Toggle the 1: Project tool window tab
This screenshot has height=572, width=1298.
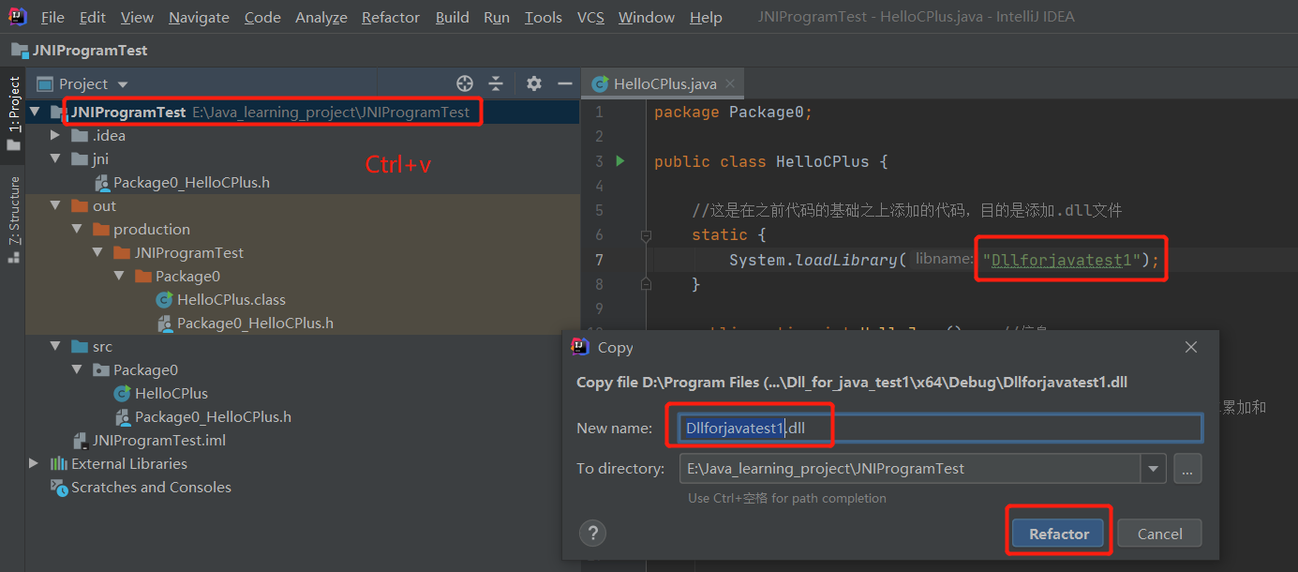(13, 113)
